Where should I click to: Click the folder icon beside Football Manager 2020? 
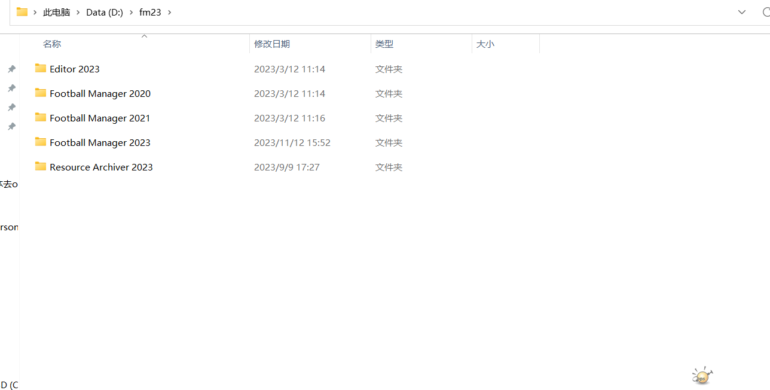point(41,93)
